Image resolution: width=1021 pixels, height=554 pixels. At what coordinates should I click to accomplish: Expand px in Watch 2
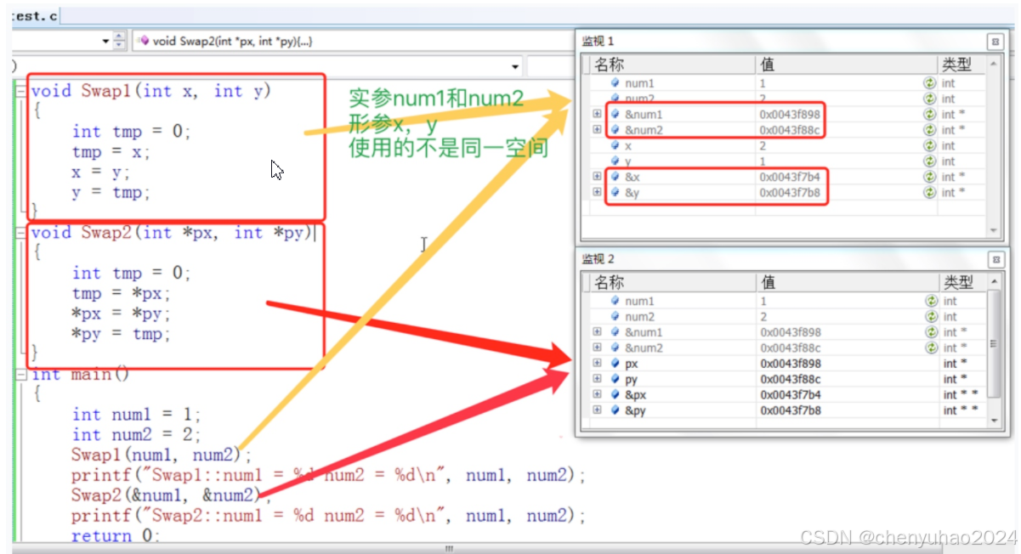point(598,364)
